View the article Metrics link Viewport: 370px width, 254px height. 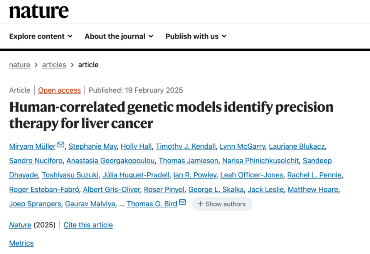point(21,243)
